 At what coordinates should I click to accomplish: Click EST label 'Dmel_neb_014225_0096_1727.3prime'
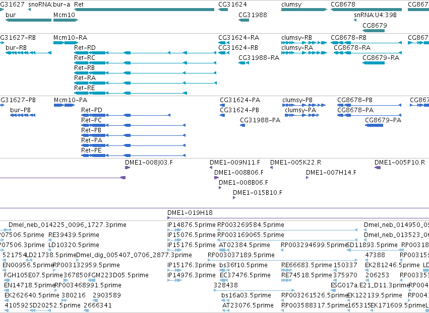coord(68,225)
